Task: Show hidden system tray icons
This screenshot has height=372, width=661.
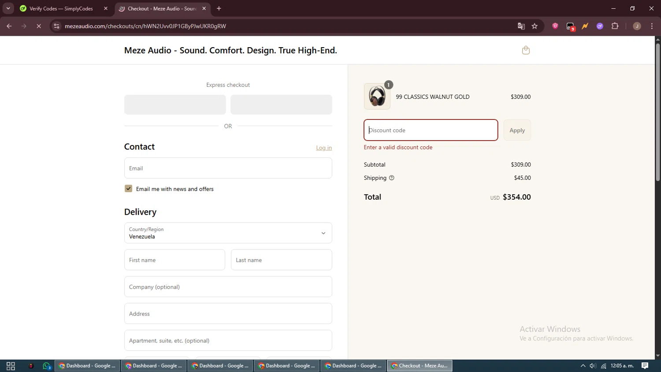Action: click(583, 366)
